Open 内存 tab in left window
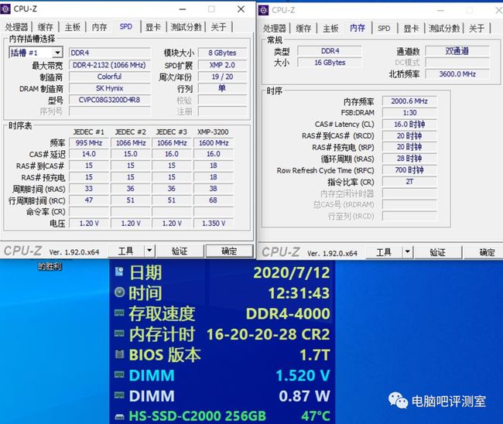The width and height of the screenshot is (503, 424). (100, 27)
